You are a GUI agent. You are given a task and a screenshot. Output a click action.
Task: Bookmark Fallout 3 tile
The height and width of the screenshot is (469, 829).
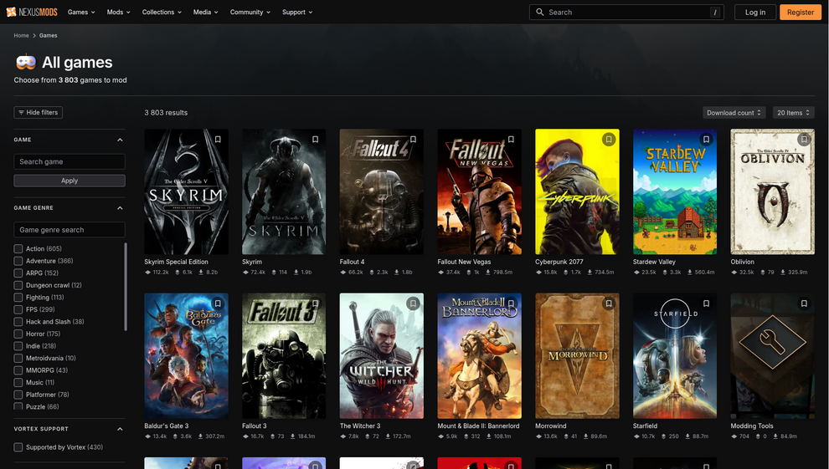315,303
